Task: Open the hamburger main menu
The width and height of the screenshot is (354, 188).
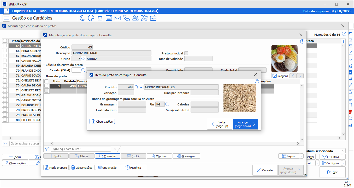Action: (6, 18)
